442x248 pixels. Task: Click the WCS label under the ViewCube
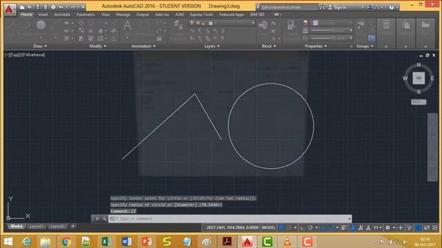(419, 102)
